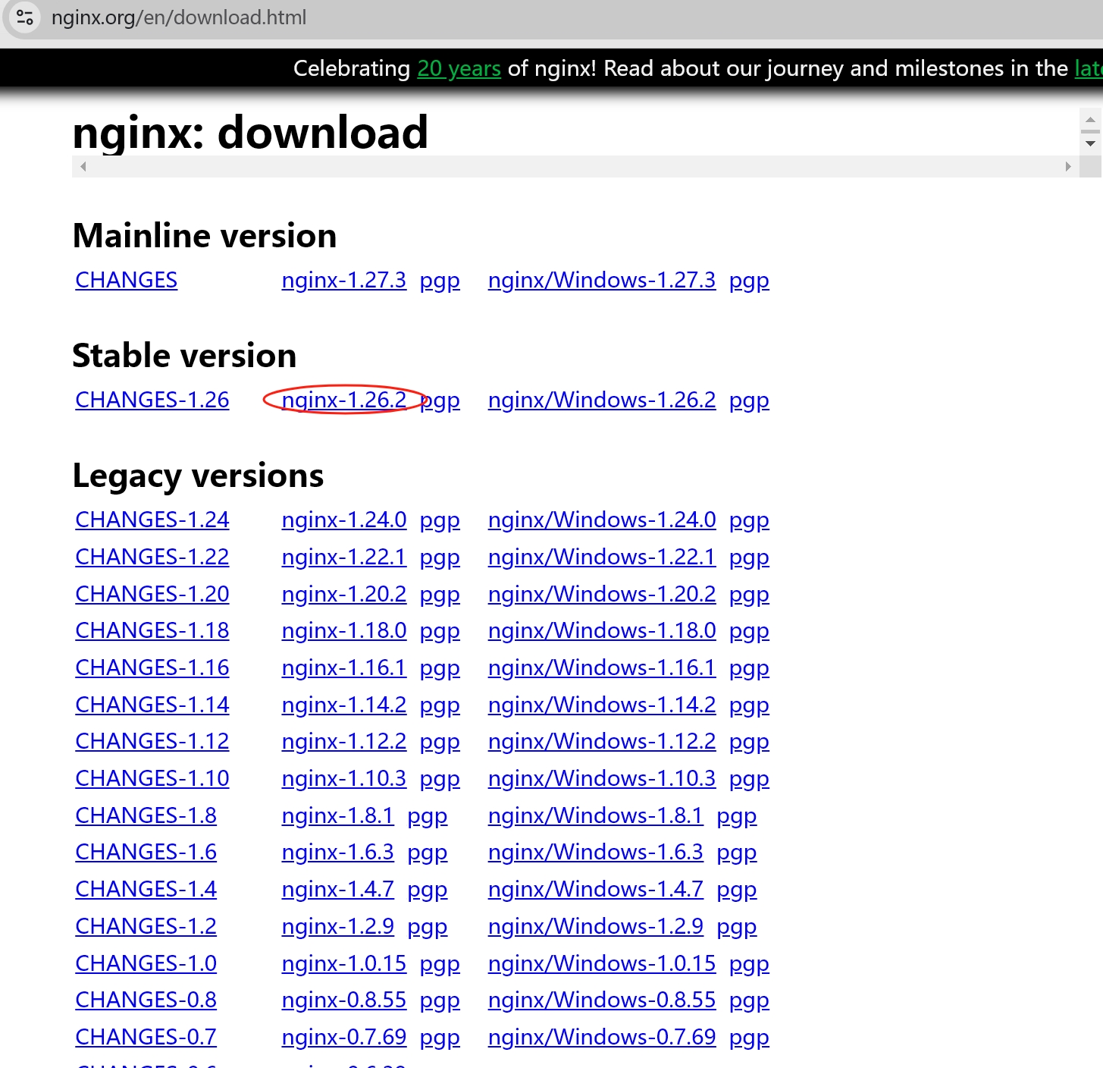The width and height of the screenshot is (1103, 1068).
Task: Open pgp signature for nginx-1.27.3
Action: [440, 281]
